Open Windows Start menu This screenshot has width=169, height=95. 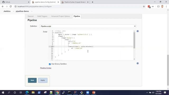3,93
